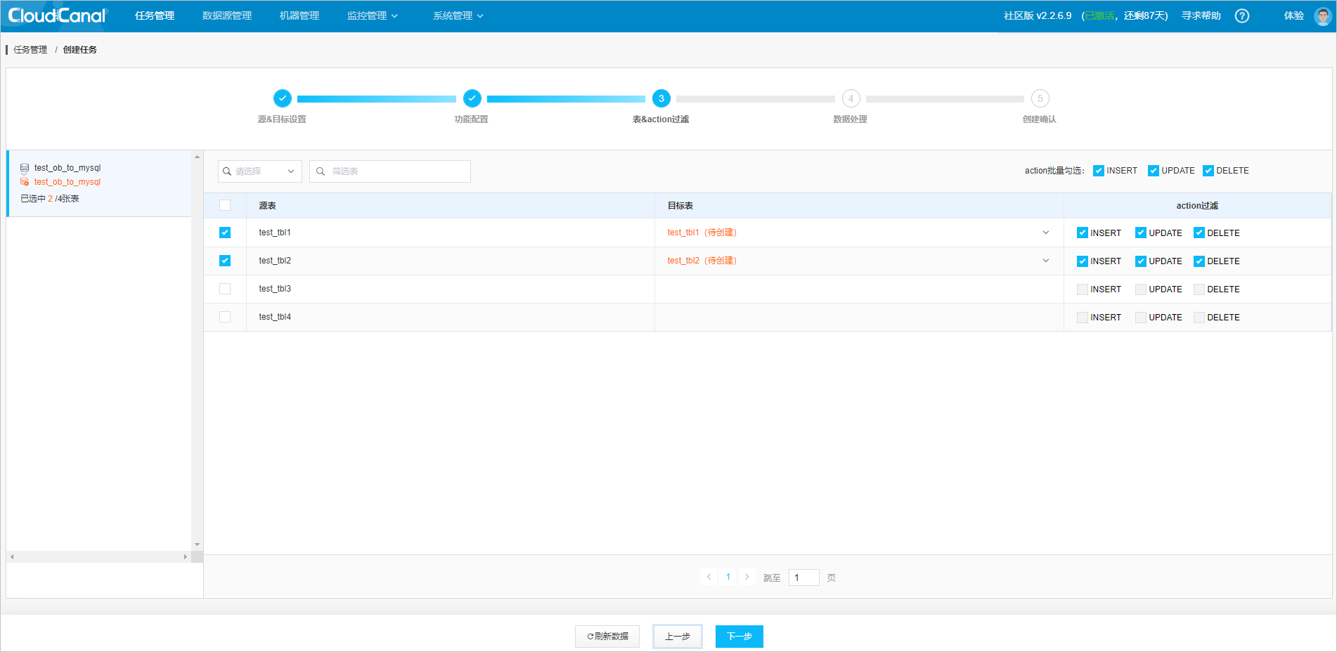Click the source database icon beside test_ob_to_mysql
The height and width of the screenshot is (652, 1337).
click(24, 167)
